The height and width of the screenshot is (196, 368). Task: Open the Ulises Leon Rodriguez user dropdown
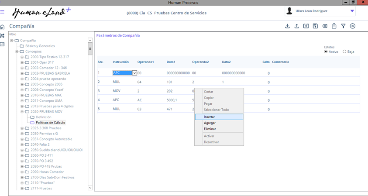tap(352, 11)
